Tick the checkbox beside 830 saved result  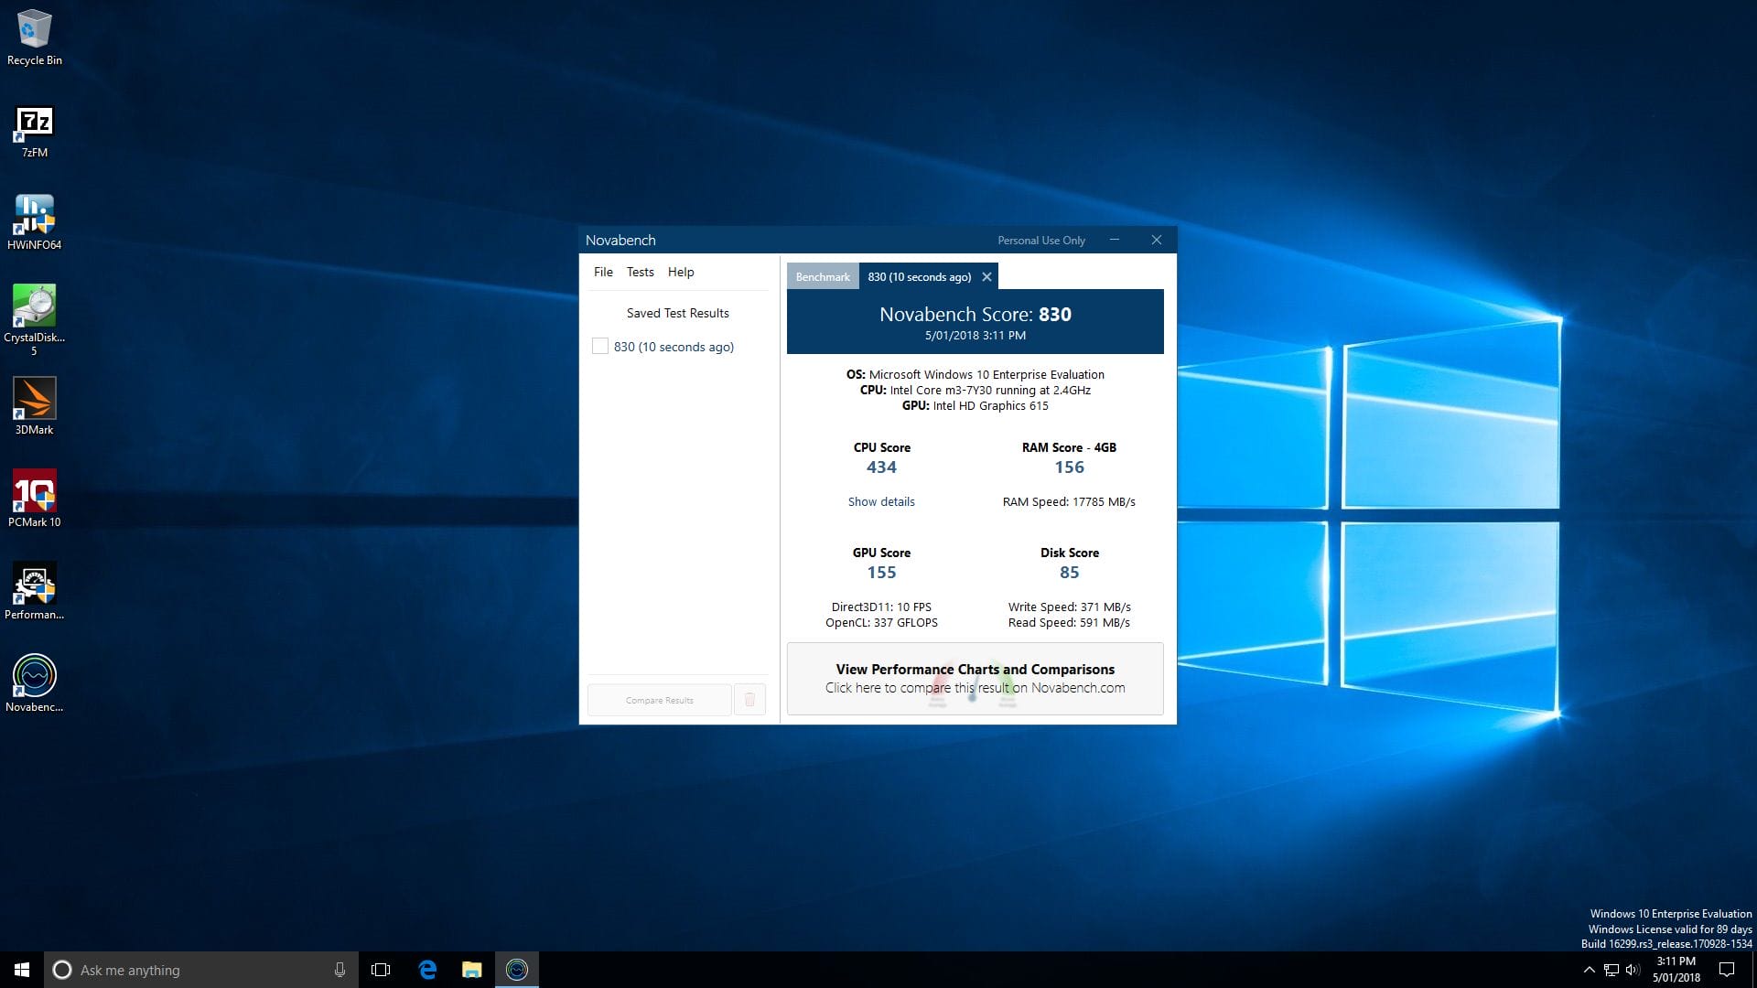[x=600, y=347]
